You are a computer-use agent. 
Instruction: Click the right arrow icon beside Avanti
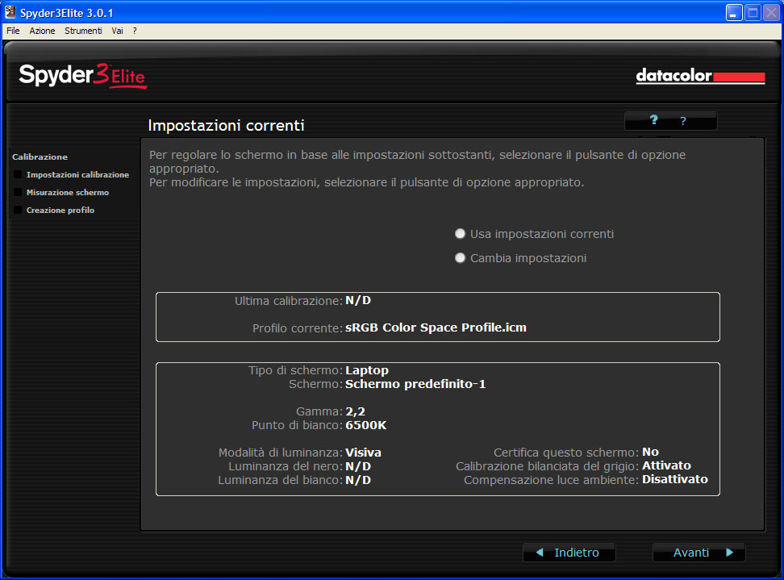point(729,553)
